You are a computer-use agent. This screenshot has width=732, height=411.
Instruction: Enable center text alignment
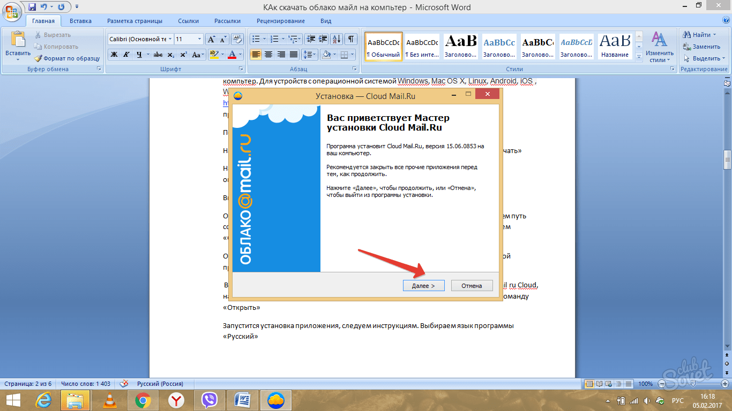(268, 55)
